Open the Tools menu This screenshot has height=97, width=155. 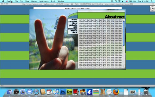[x=53, y=1]
